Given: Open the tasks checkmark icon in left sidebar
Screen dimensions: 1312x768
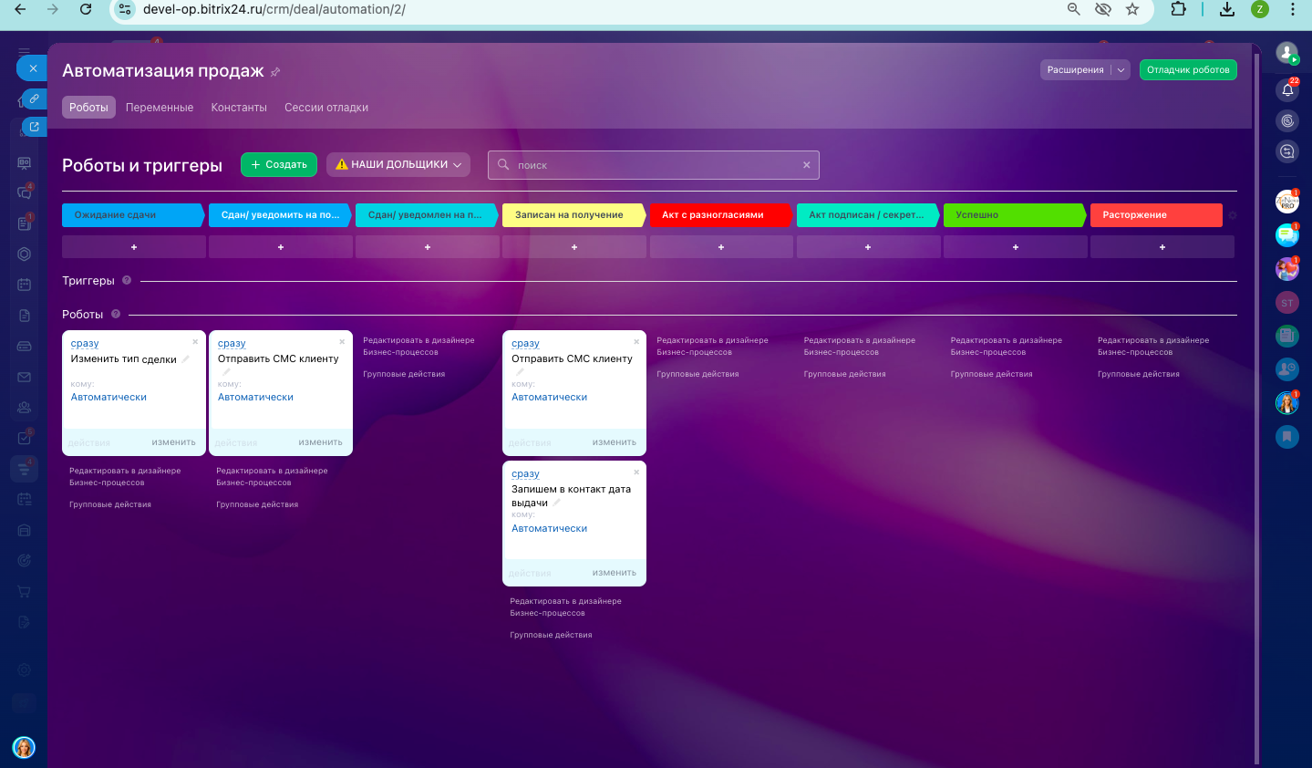Looking at the screenshot, I should pos(25,438).
